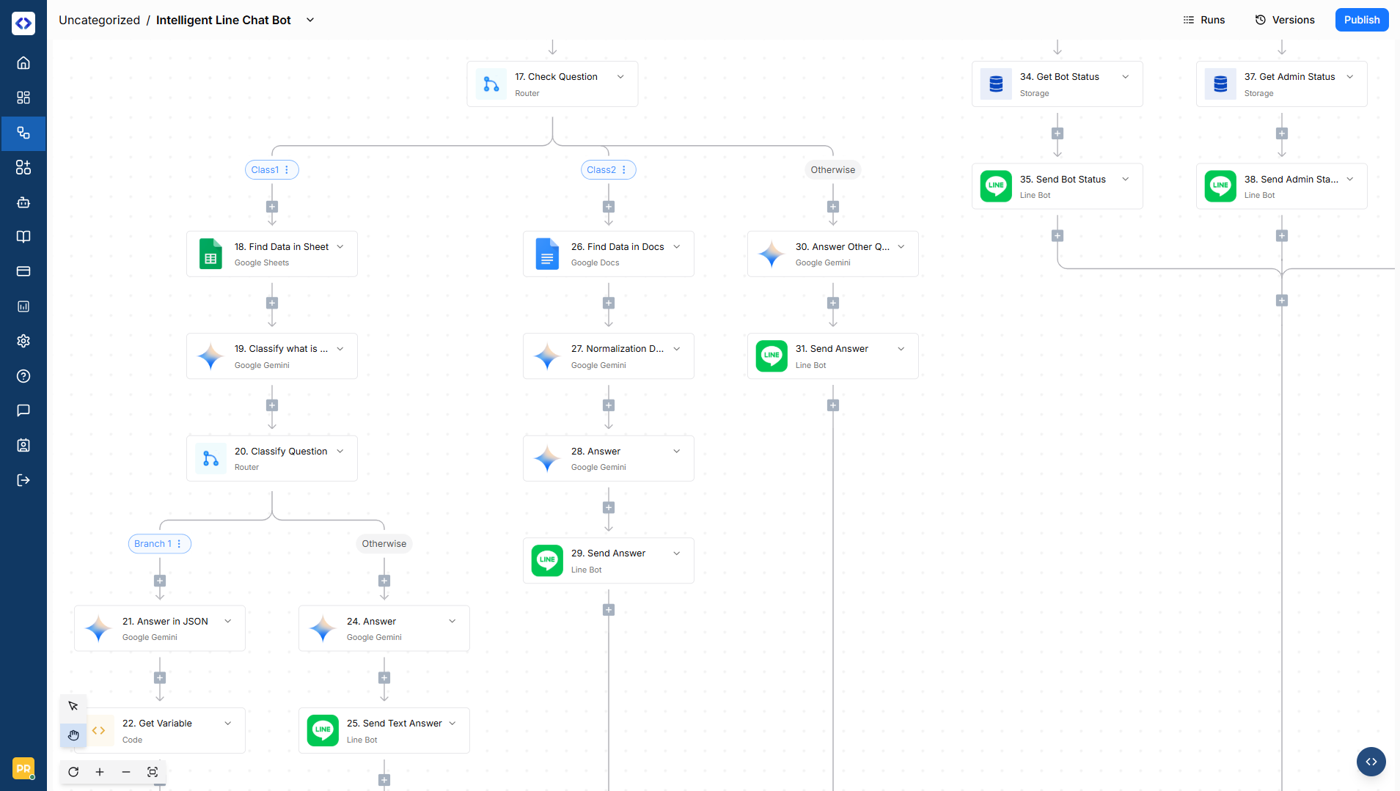Select the pointer cursor tool

click(x=73, y=706)
